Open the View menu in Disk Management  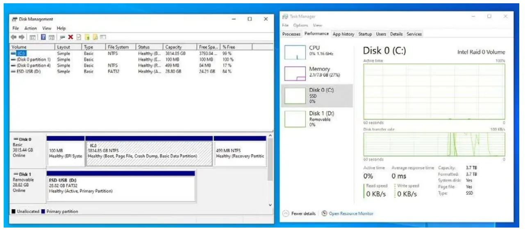[47, 28]
